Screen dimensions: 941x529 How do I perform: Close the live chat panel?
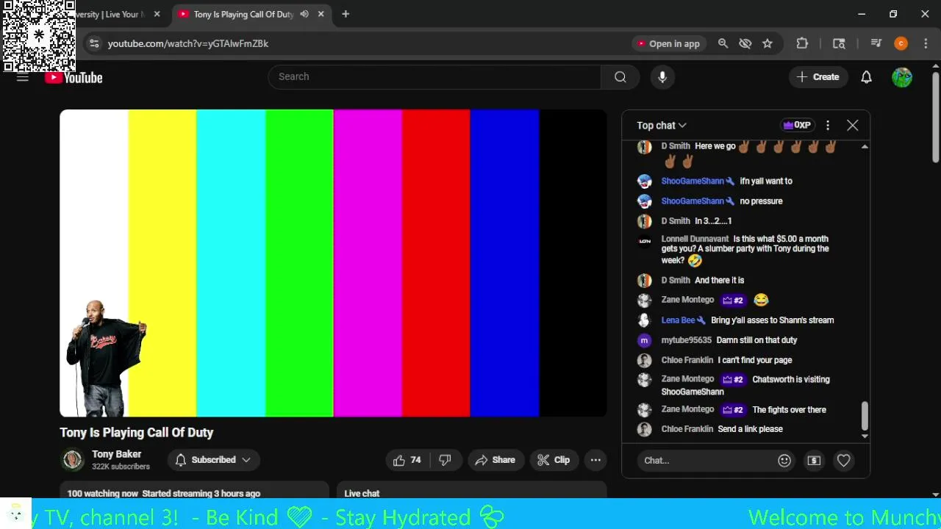pyautogui.click(x=852, y=126)
